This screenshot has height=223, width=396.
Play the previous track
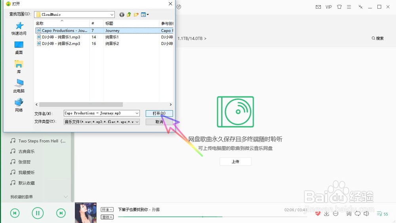[x=15, y=213]
